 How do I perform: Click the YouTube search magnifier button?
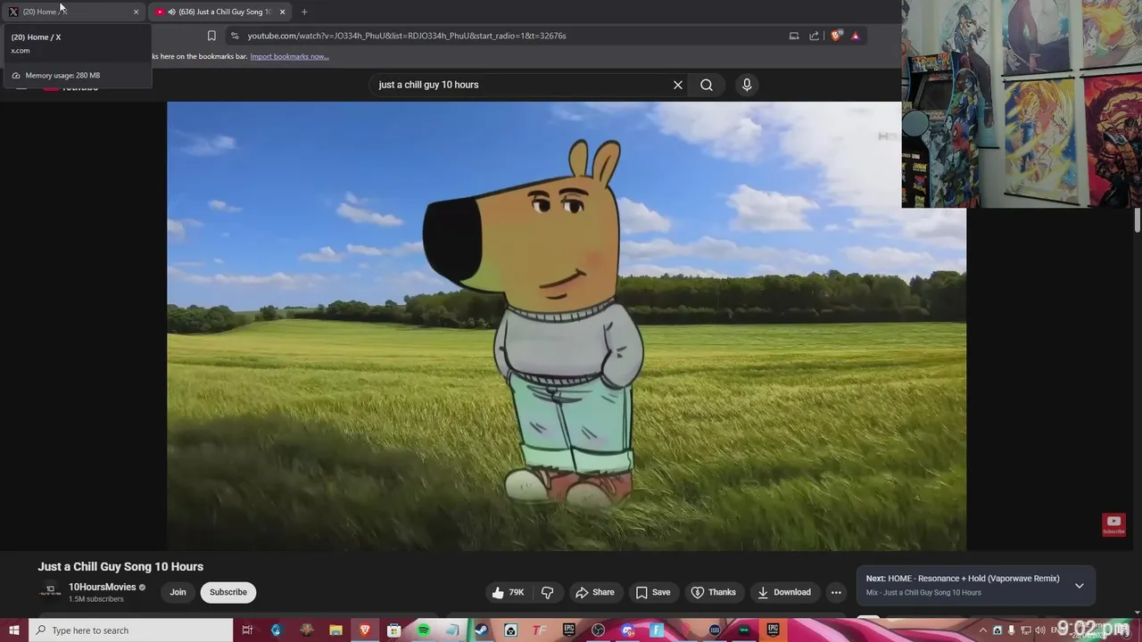(707, 85)
